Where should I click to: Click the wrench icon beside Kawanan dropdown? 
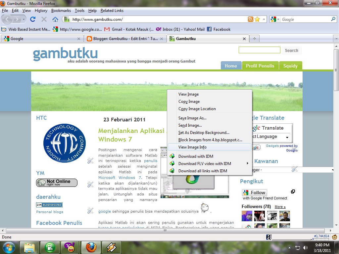(x=294, y=169)
